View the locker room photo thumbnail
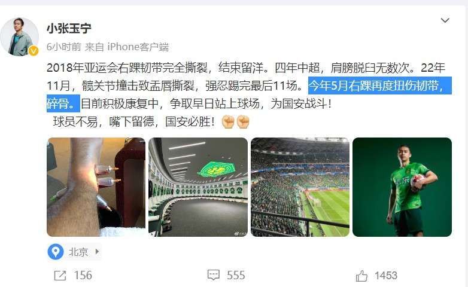 coord(198,187)
